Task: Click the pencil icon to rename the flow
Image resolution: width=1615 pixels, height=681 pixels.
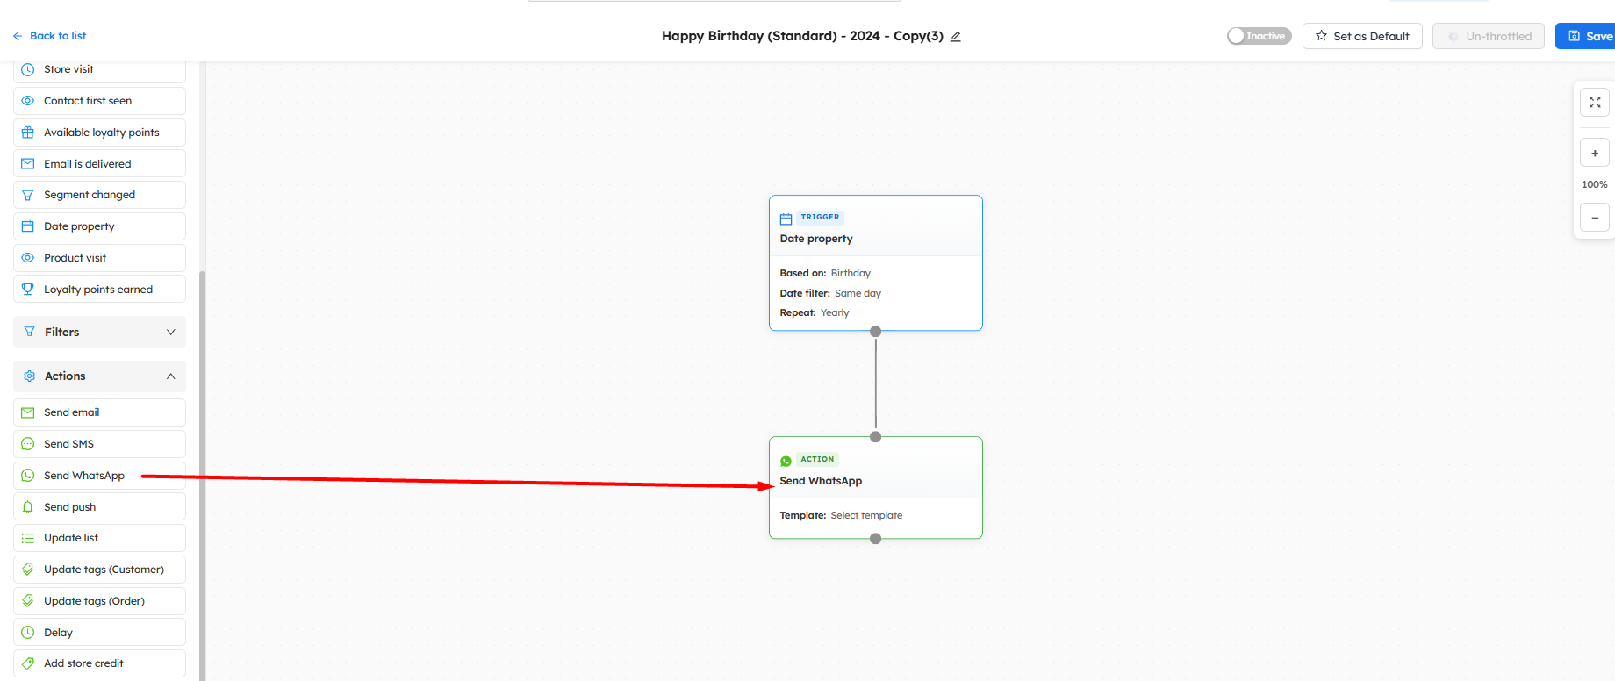Action: 956,37
